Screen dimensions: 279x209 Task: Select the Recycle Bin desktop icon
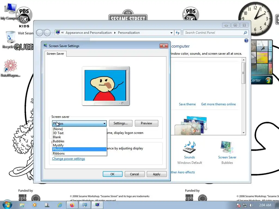tap(10, 40)
